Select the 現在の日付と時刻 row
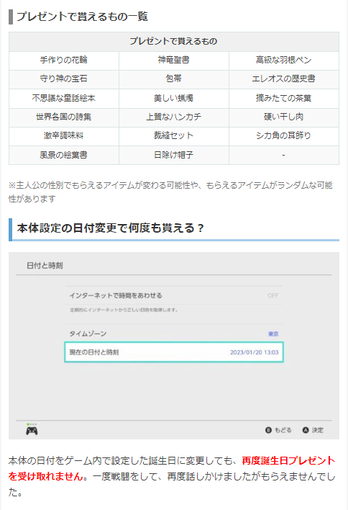348x510 pixels. tap(174, 352)
